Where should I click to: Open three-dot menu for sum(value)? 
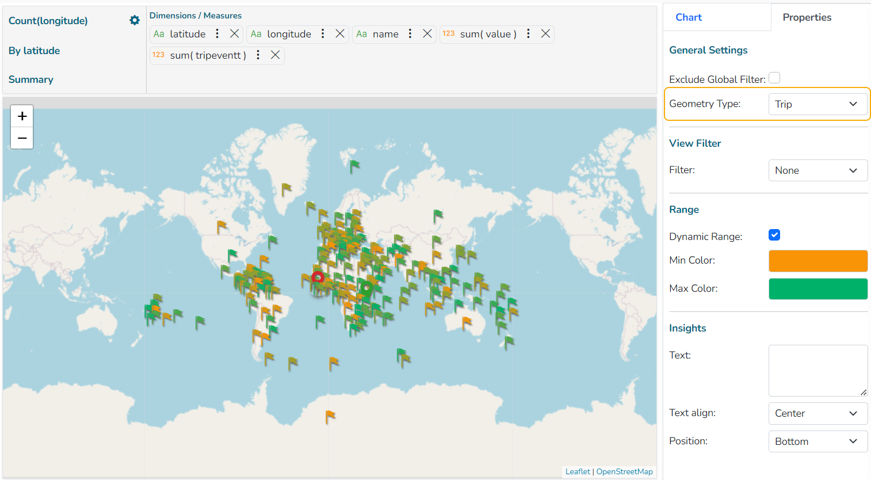click(528, 34)
